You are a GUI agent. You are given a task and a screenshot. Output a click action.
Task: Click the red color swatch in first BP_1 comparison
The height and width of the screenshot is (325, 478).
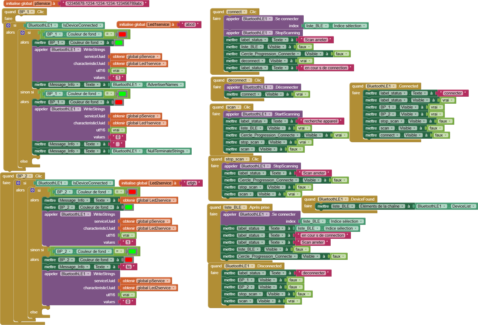point(122,34)
